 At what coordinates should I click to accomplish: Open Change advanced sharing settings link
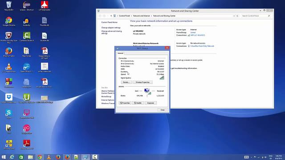[111, 32]
